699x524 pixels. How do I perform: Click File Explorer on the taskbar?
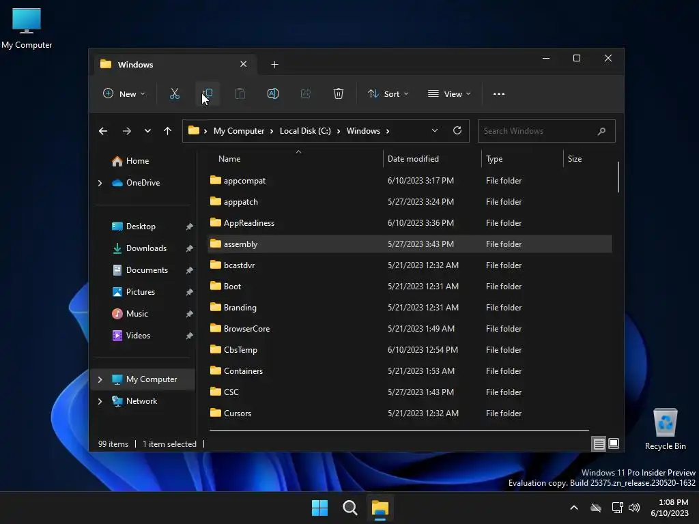point(380,508)
